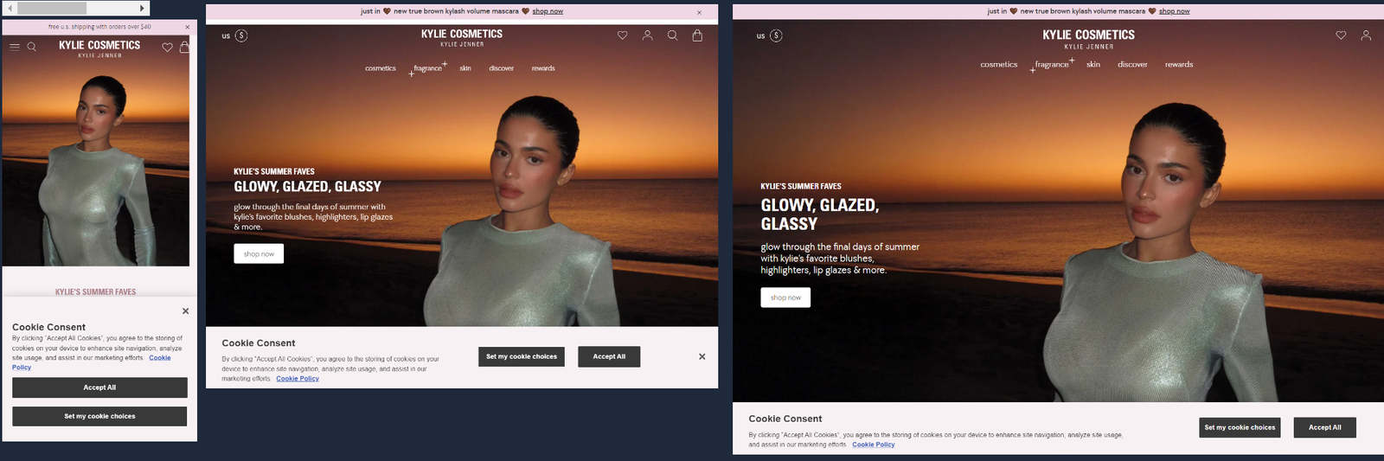Dismiss free shipping banner in mobile view
The width and height of the screenshot is (1384, 461).
click(x=187, y=27)
